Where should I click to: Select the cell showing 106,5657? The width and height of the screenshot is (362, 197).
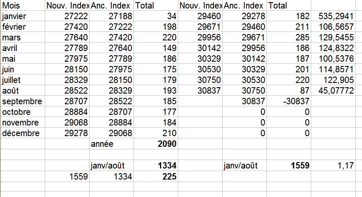coord(333,26)
